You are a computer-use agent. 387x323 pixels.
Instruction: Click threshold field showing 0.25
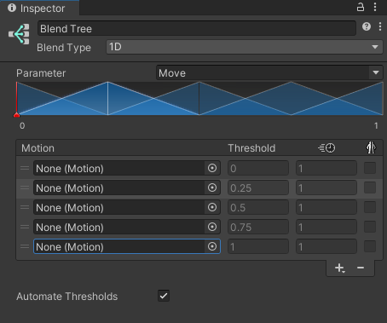[258, 187]
